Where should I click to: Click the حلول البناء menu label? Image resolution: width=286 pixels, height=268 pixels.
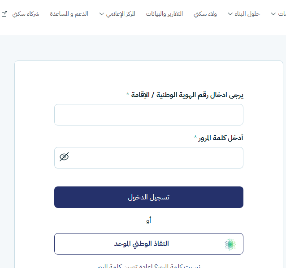pos(248,14)
